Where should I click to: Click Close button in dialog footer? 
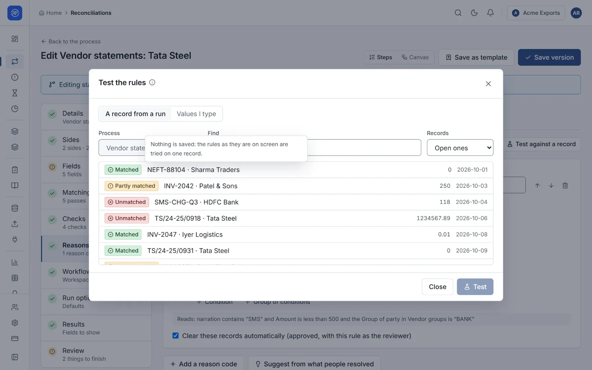[437, 287]
